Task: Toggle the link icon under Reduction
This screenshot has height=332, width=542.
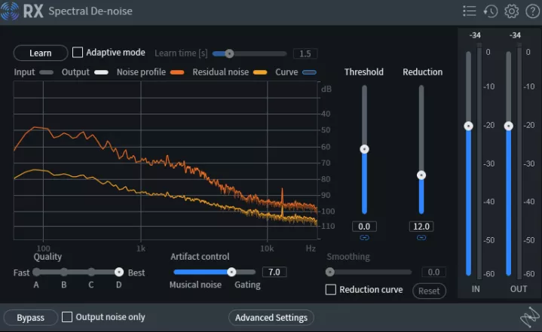Action: pyautogui.click(x=421, y=237)
